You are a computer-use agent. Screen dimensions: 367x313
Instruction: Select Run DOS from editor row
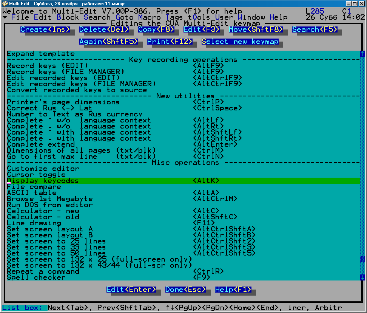[183, 205]
